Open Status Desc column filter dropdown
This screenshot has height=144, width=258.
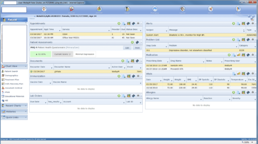point(141,30)
